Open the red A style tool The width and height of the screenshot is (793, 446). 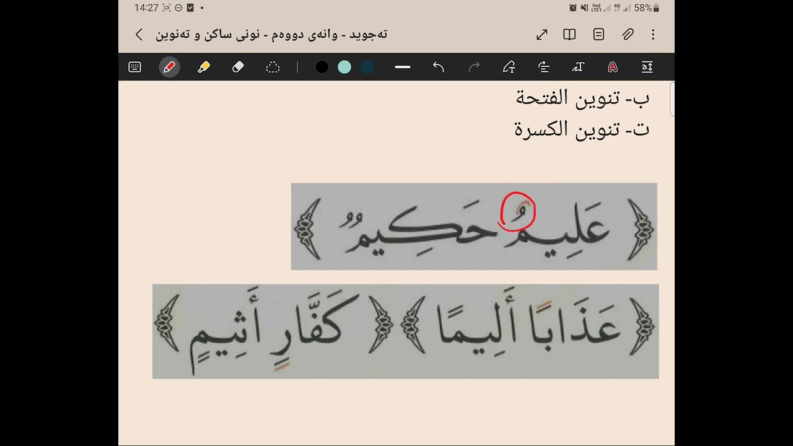pos(613,68)
